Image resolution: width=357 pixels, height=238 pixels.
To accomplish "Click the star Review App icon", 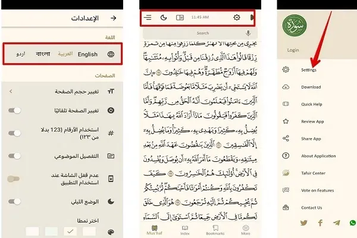I will (x=286, y=121).
